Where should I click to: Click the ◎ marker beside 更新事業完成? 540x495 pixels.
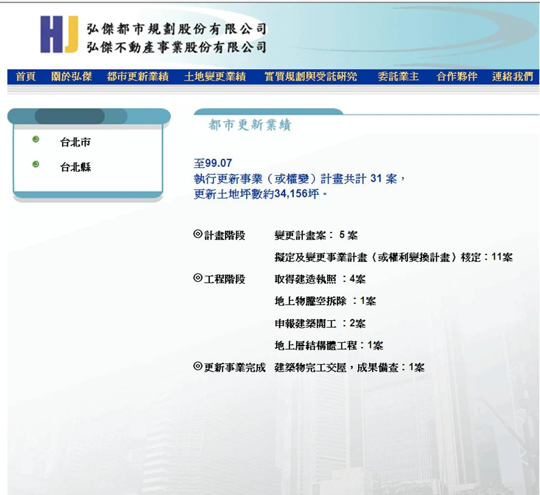(198, 367)
